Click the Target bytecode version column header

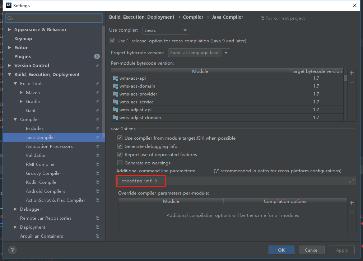coord(316,71)
